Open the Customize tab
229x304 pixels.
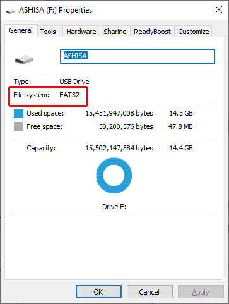tap(194, 32)
